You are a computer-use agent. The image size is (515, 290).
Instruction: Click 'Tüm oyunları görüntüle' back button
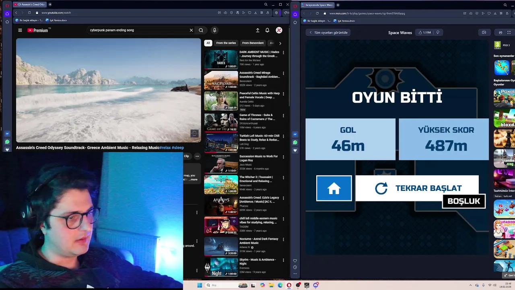click(x=328, y=33)
